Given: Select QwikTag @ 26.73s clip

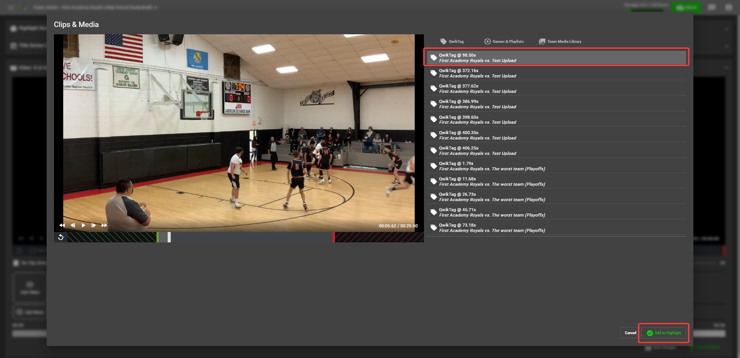Looking at the screenshot, I should (x=557, y=197).
